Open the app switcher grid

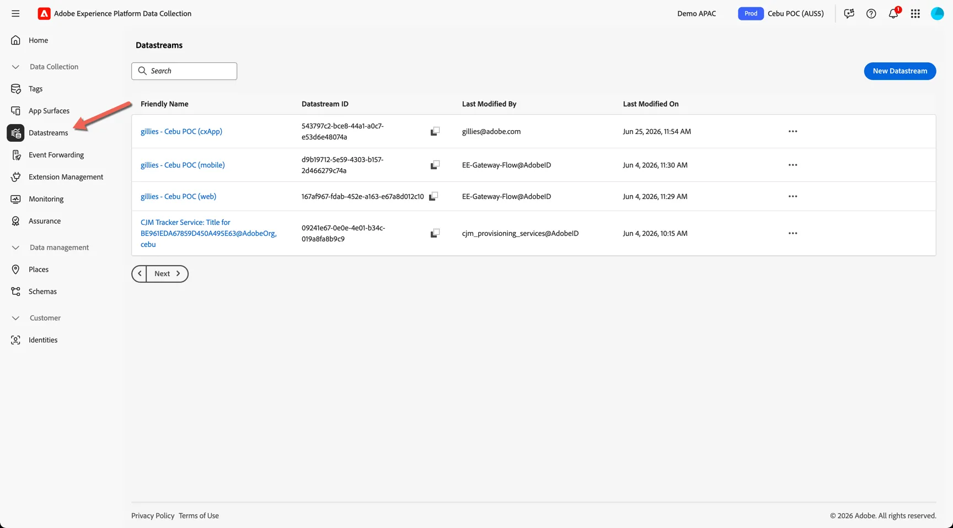[x=915, y=14]
